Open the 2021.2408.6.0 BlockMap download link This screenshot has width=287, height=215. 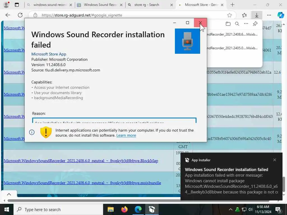click(x=81, y=161)
